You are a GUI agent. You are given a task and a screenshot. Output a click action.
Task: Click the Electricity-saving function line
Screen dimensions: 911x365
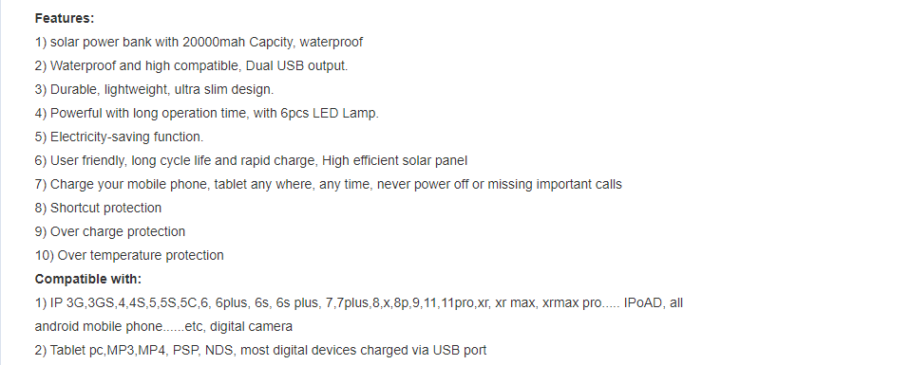119,137
